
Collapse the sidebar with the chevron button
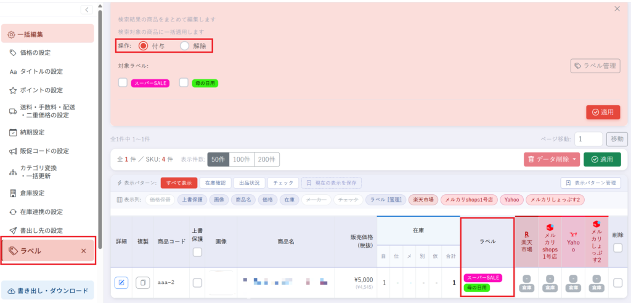pyautogui.click(x=86, y=10)
